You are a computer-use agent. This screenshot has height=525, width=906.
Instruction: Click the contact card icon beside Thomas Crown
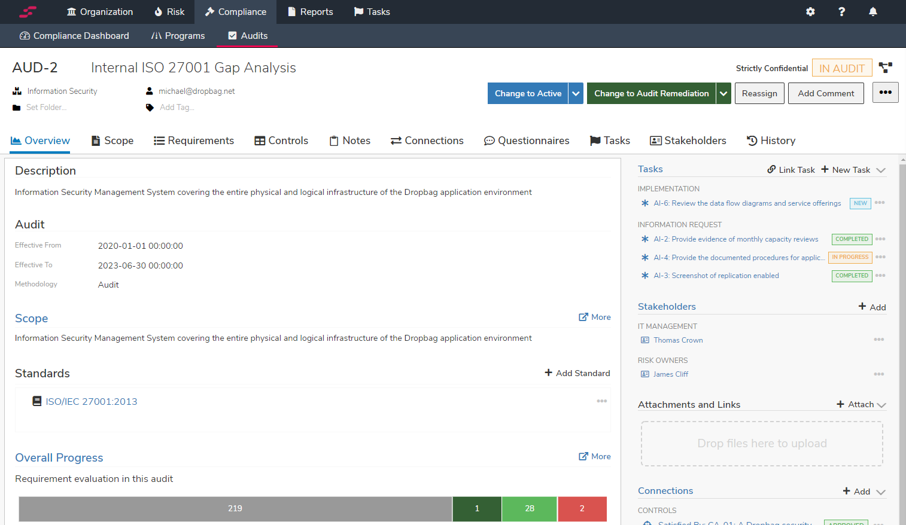click(x=645, y=340)
